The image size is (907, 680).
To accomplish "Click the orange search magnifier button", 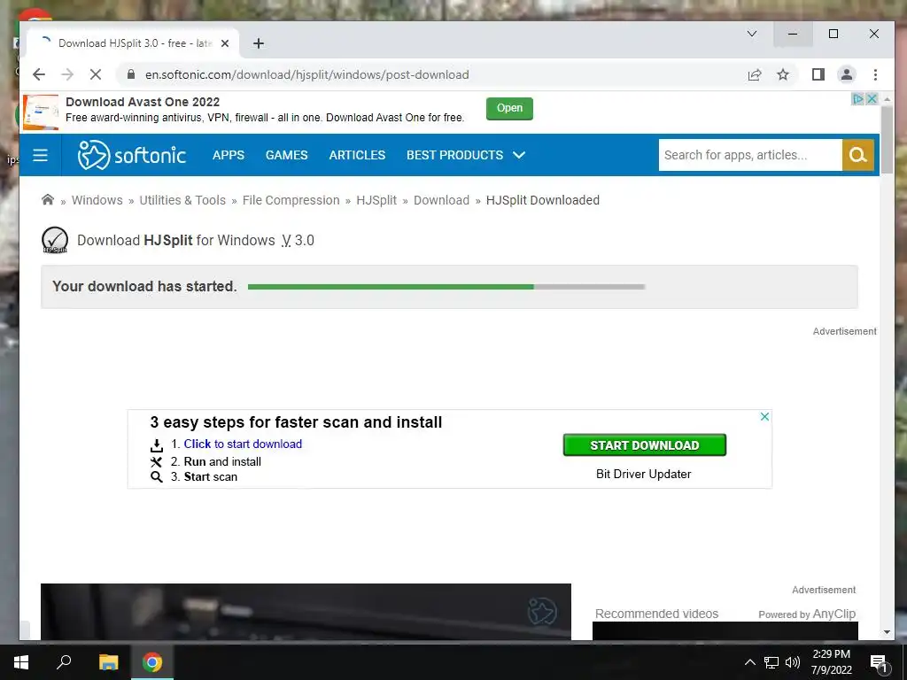I will click(x=857, y=155).
